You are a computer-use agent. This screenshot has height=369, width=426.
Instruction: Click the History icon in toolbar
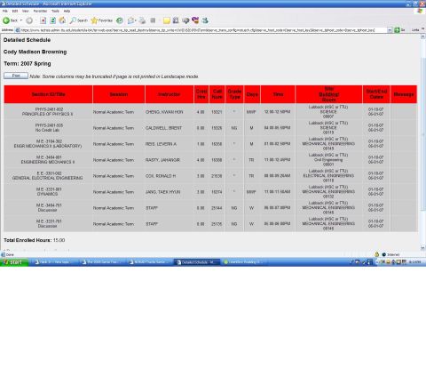click(120, 20)
